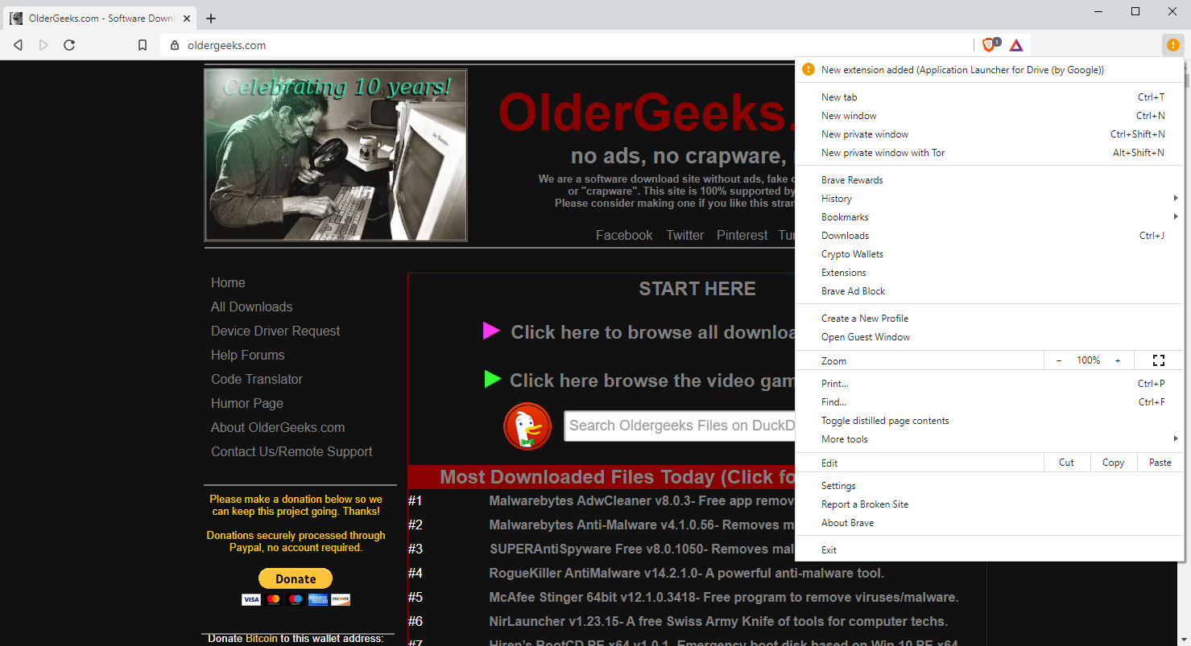
Task: Click the orange alert menu button
Action: tap(1173, 45)
